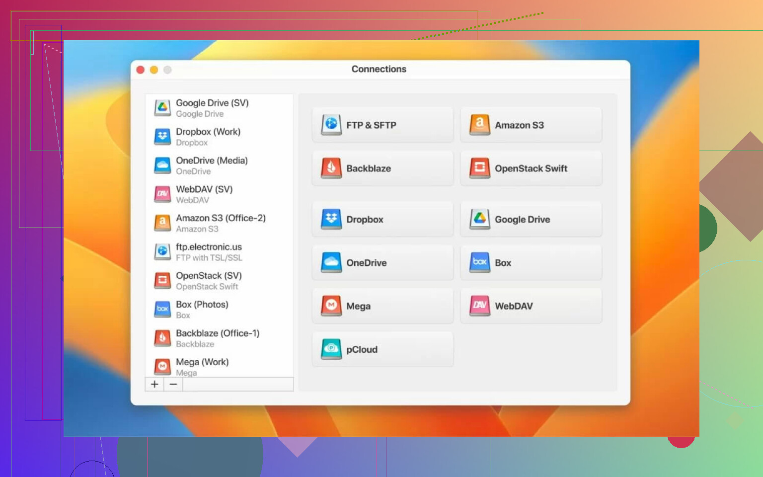Click the Dropbox icon in connection grid
This screenshot has width=763, height=477.
(331, 219)
